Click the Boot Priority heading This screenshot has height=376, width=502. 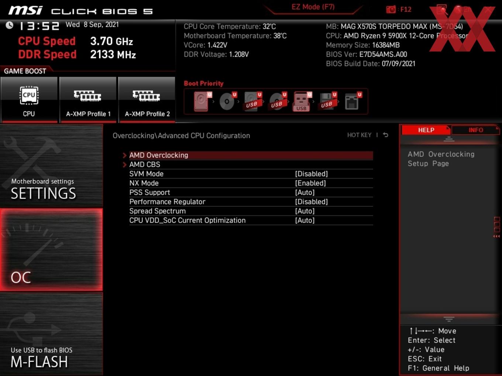tap(204, 83)
